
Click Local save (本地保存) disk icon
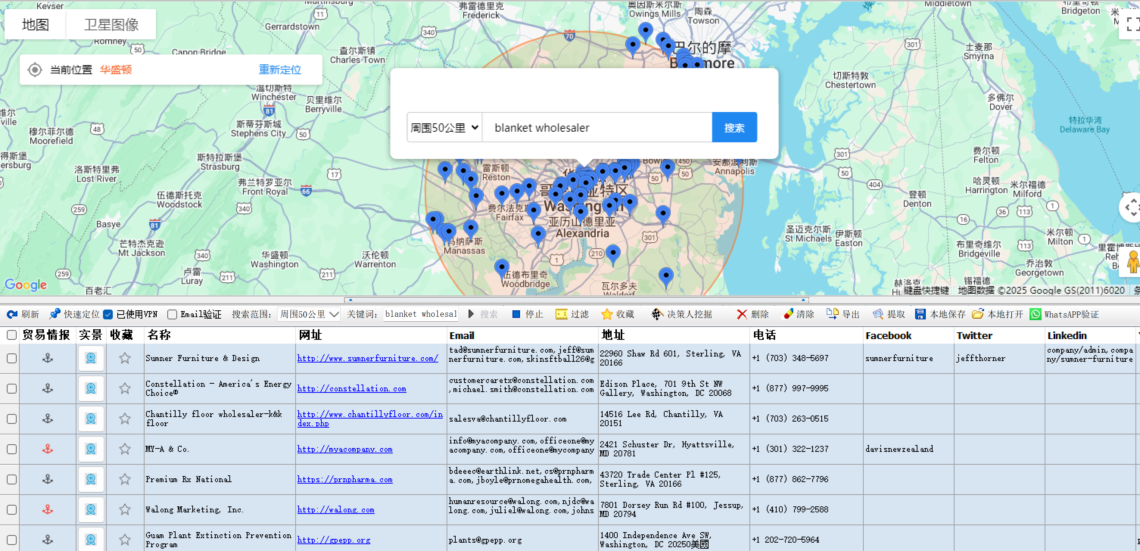coord(920,314)
